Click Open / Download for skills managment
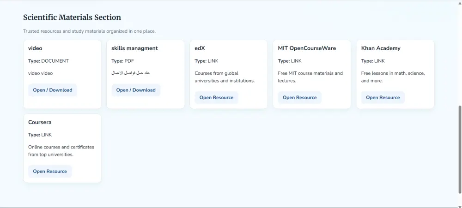This screenshot has width=462, height=208. (136, 90)
